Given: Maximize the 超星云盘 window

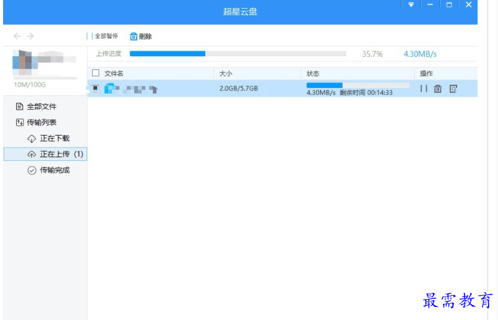Looking at the screenshot, I should pyautogui.click(x=449, y=5).
